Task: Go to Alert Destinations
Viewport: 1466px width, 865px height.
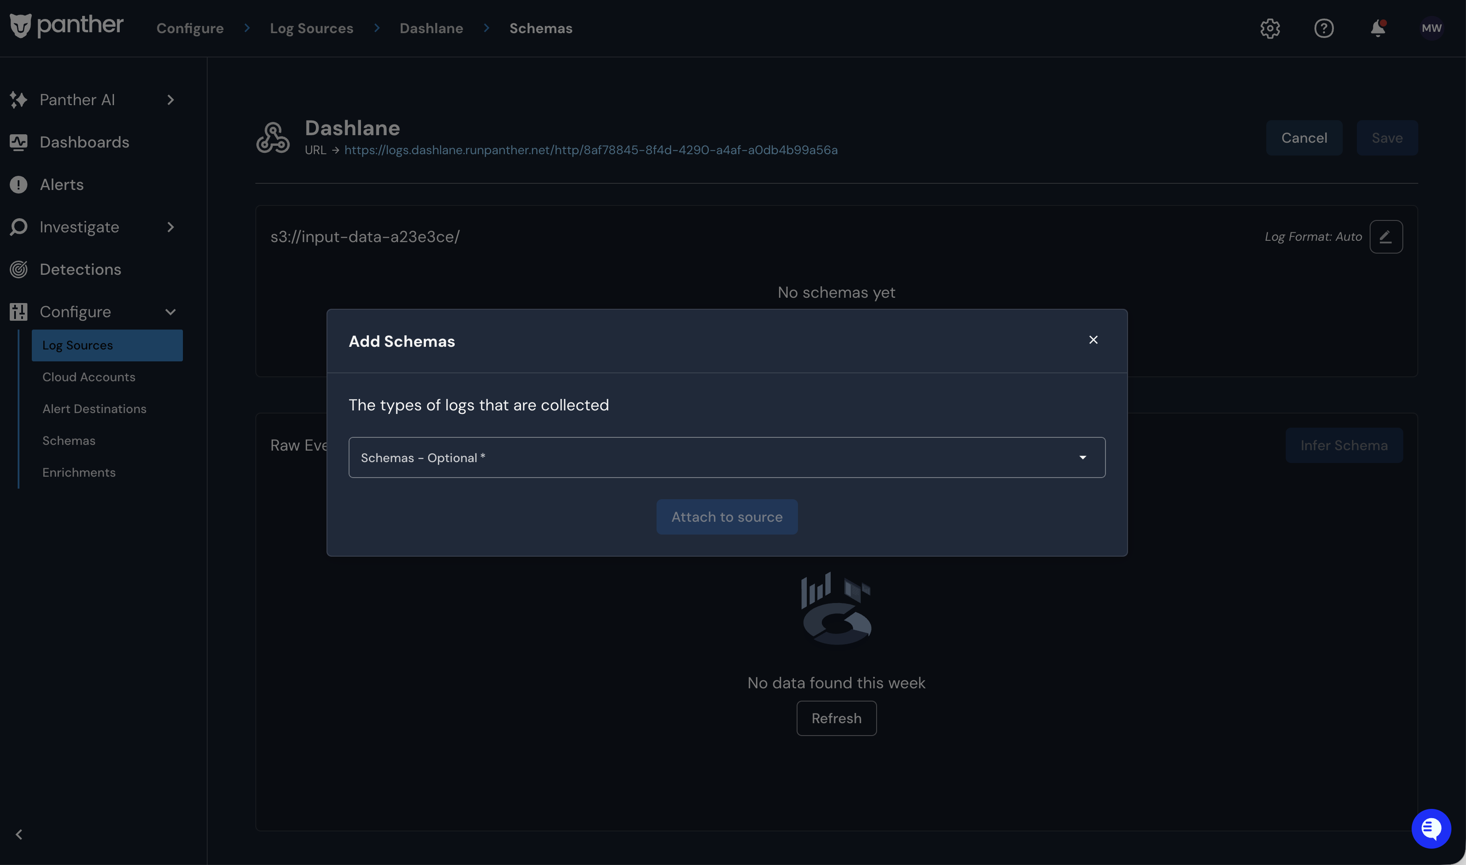Action: (94, 409)
